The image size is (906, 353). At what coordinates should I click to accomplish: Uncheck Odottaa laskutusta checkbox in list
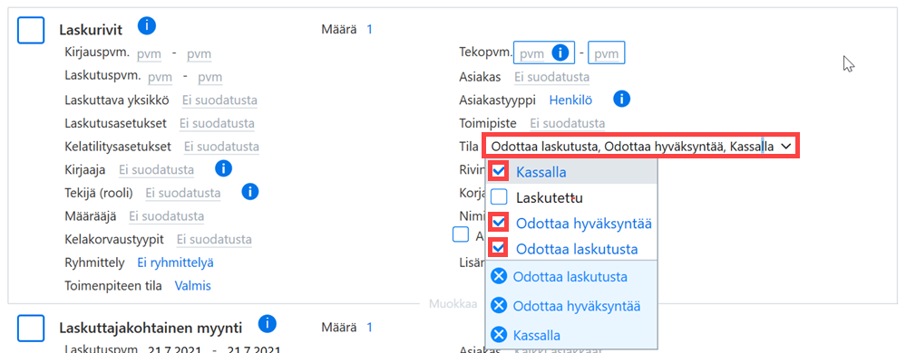(499, 248)
